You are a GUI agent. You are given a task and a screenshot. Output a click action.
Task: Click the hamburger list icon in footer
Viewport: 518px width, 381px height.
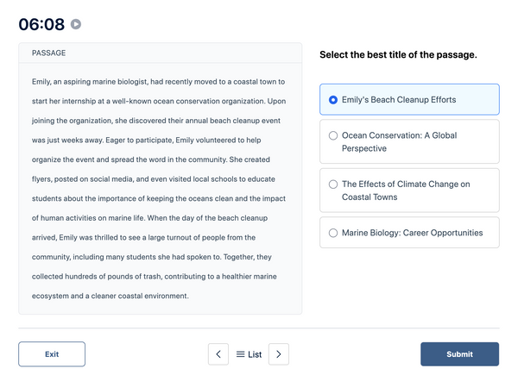coord(241,354)
